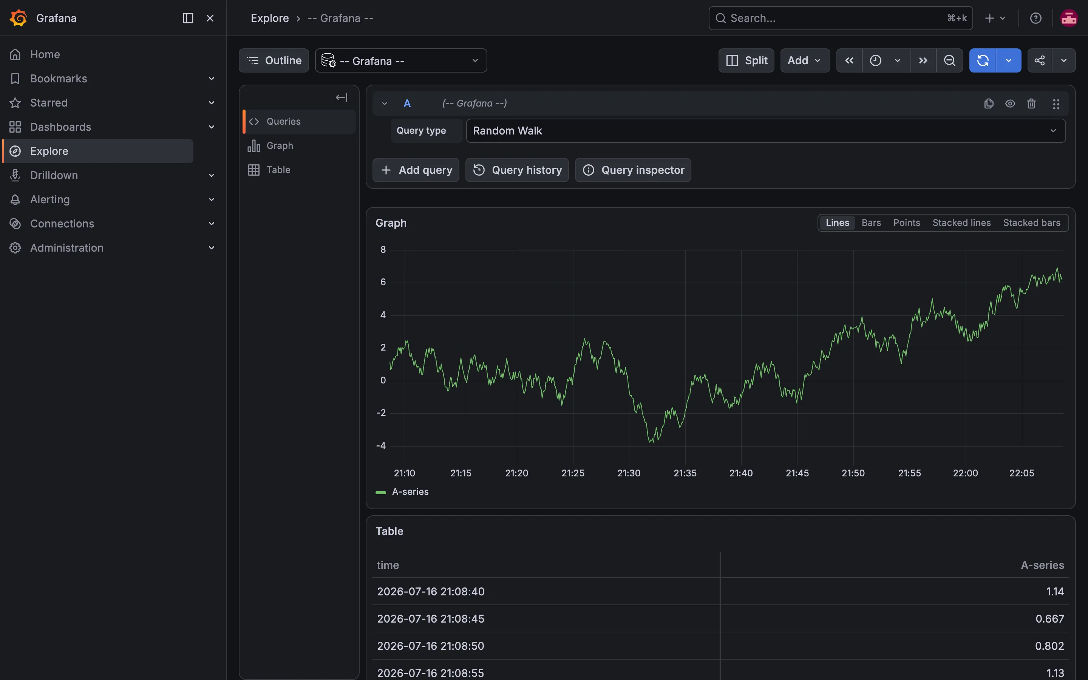Click the Grafana logo icon
The height and width of the screenshot is (680, 1088).
tap(19, 18)
